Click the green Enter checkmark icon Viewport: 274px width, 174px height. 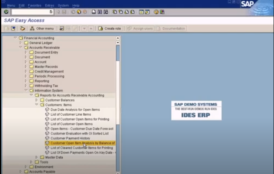click(6, 12)
